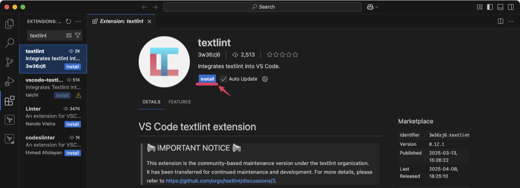The height and width of the screenshot is (188, 520).
Task: Open the extensions filter menu
Action: coord(78,36)
